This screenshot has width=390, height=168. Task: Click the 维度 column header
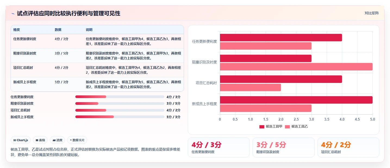[17, 30]
